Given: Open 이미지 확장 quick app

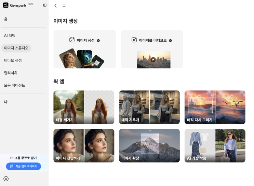Looking at the screenshot, I should click(149, 146).
